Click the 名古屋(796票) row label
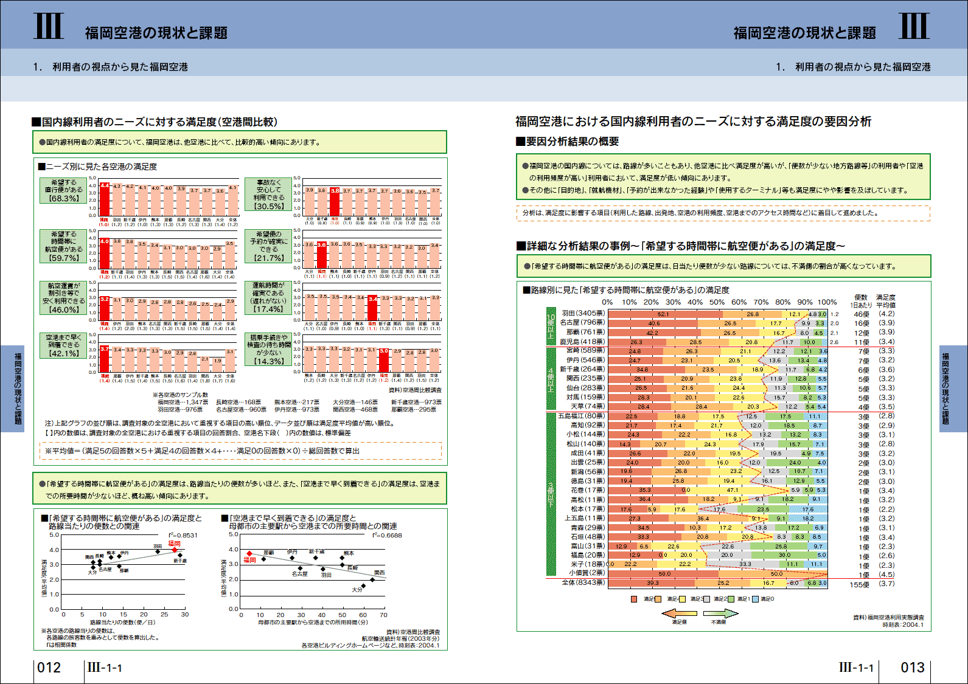This screenshot has width=968, height=684. (x=582, y=323)
